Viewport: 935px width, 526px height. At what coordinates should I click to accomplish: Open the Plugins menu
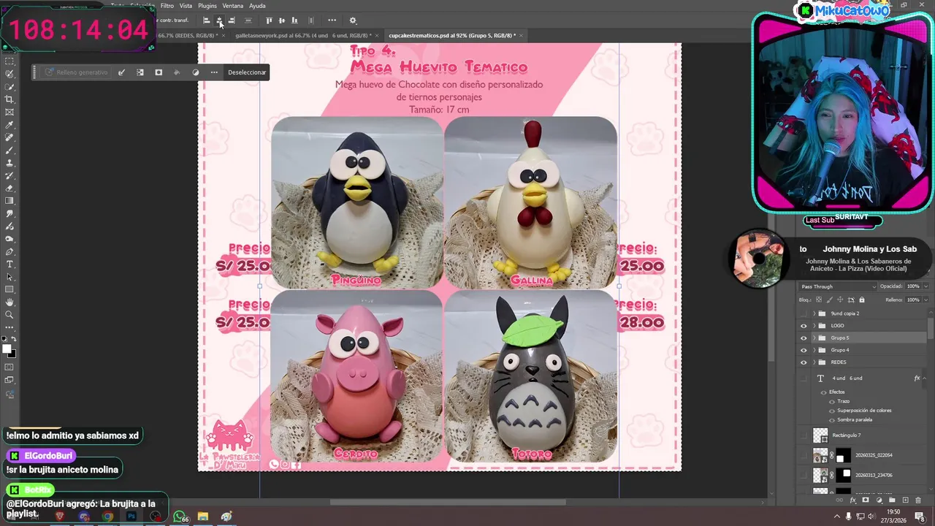click(x=207, y=6)
